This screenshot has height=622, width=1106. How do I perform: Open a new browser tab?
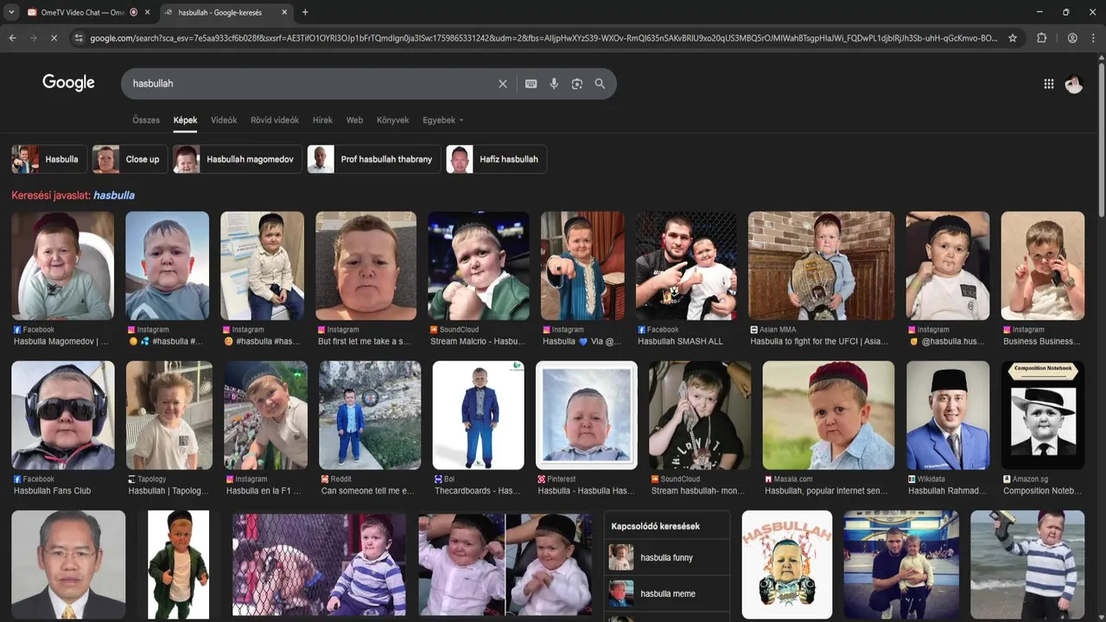coord(305,12)
